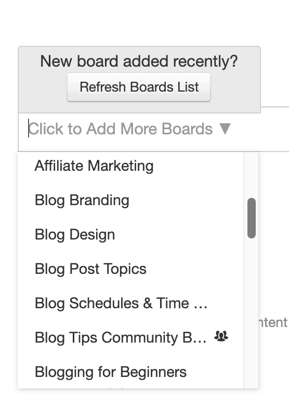Click the New board added recently text

(x=139, y=61)
